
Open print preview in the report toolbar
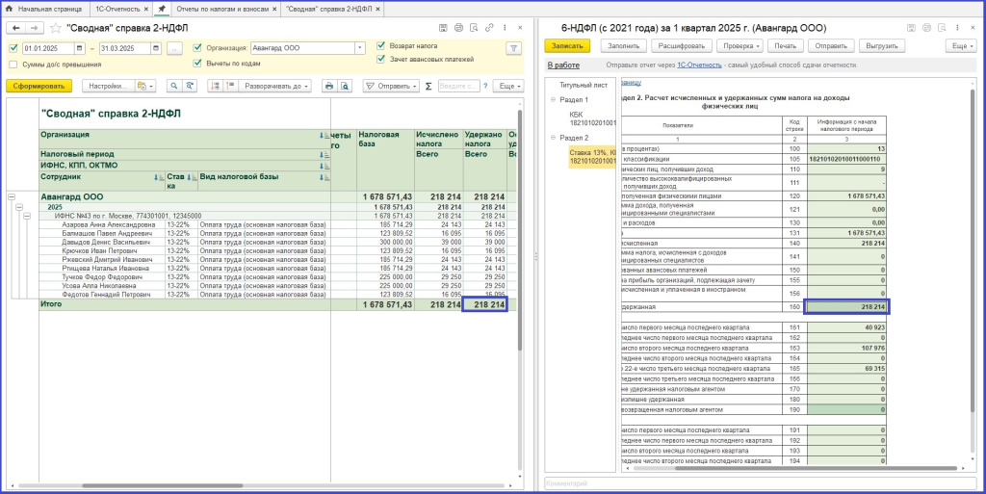[346, 86]
